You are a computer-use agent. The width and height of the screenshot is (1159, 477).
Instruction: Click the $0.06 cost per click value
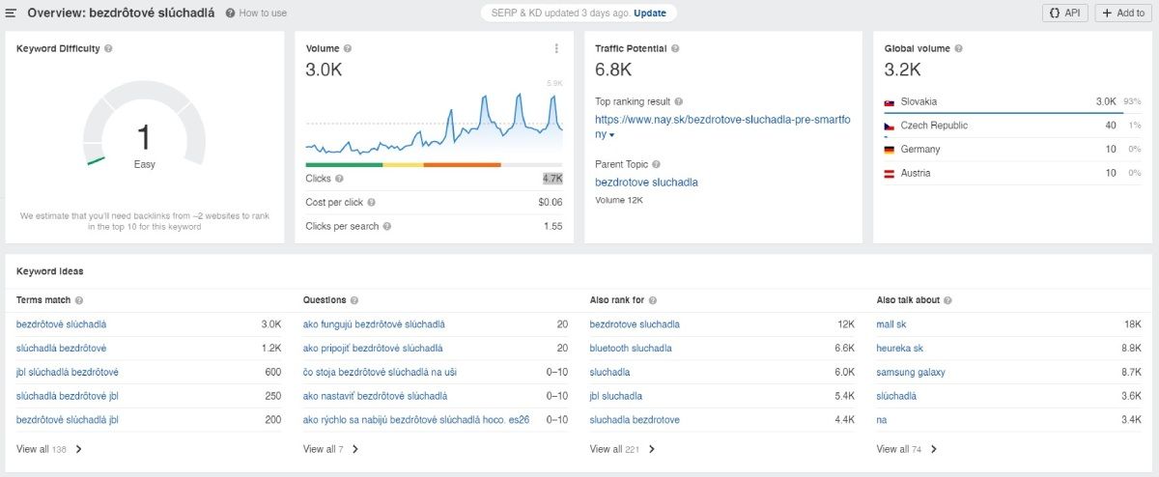tap(551, 203)
